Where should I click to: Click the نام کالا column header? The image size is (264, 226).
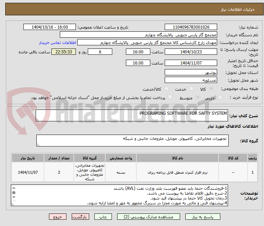[178, 158]
